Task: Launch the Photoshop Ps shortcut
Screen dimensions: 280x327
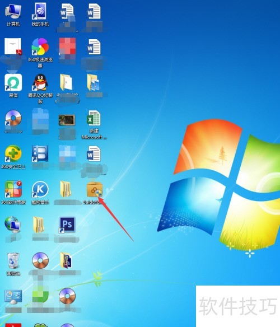Action: 67,225
